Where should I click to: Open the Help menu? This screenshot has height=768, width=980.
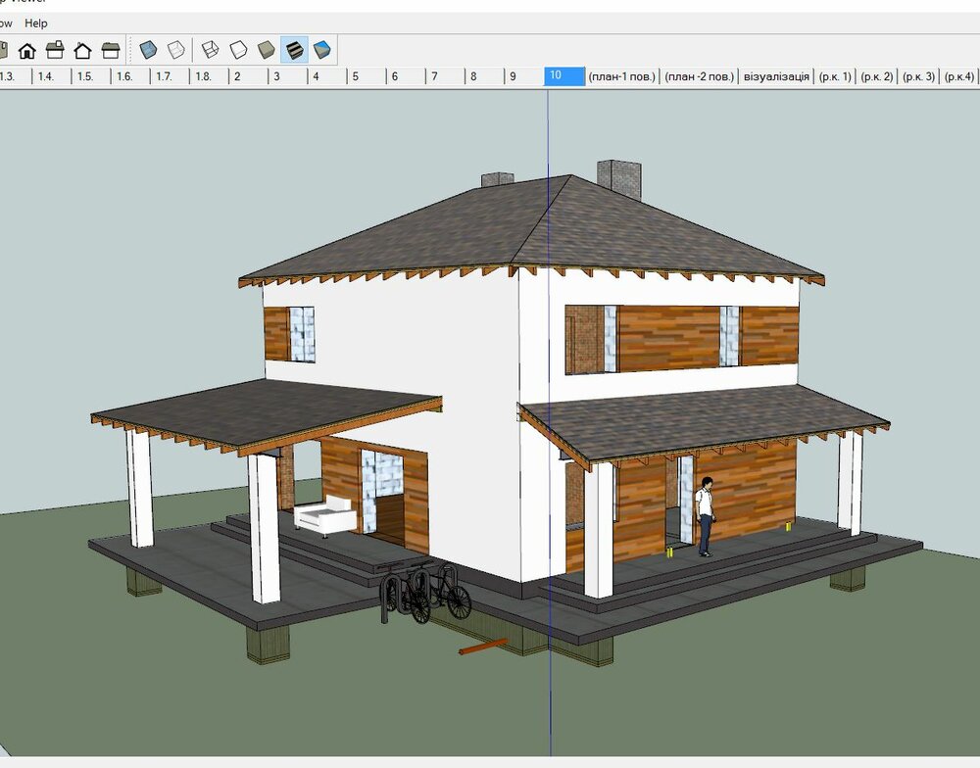[x=36, y=24]
